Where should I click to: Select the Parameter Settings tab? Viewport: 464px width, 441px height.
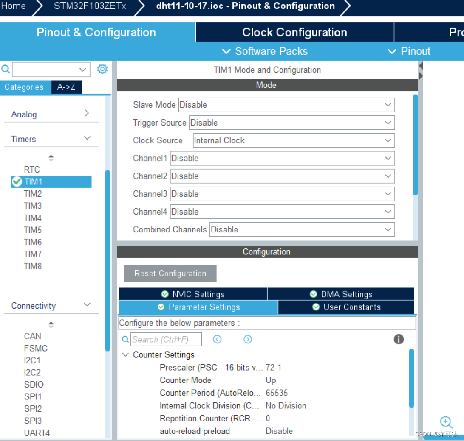[x=198, y=307]
